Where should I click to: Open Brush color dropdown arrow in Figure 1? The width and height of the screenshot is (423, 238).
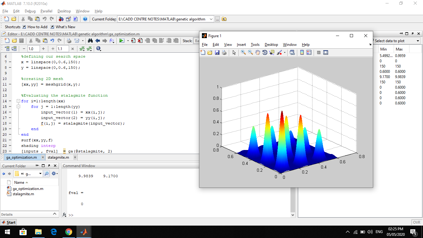(x=285, y=53)
